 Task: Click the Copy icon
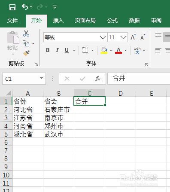click(26, 43)
